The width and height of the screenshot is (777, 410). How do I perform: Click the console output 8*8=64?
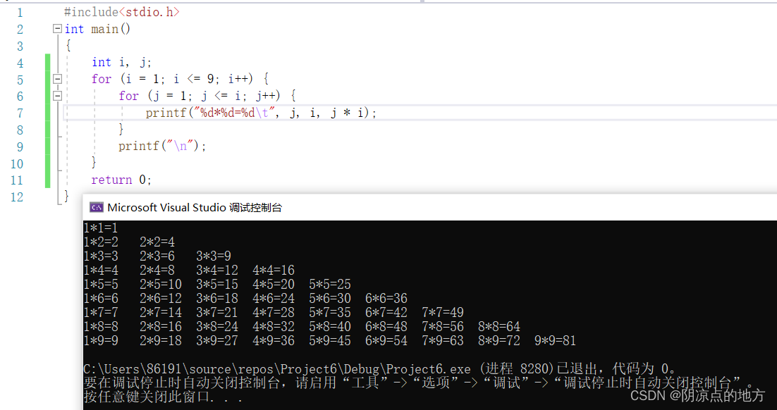pyautogui.click(x=499, y=327)
